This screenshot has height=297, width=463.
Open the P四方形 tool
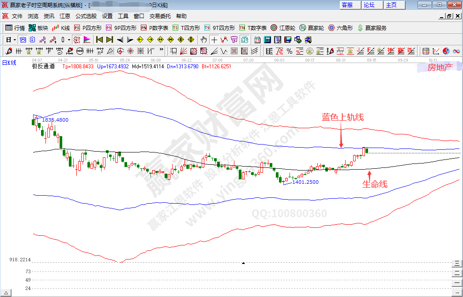point(88,28)
